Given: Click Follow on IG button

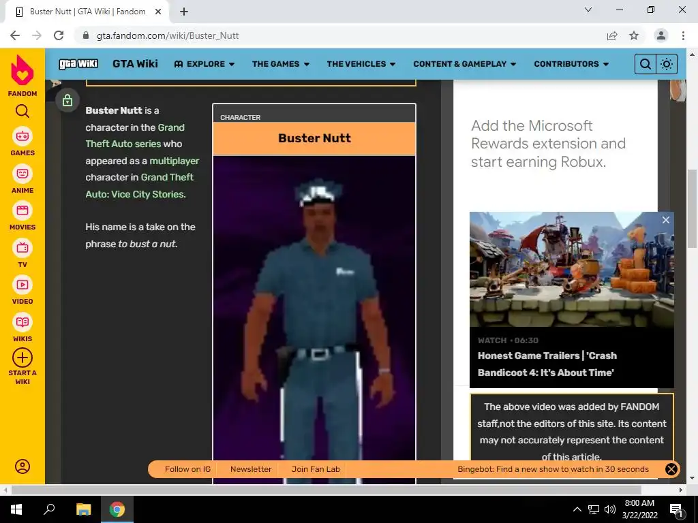Looking at the screenshot, I should (187, 469).
